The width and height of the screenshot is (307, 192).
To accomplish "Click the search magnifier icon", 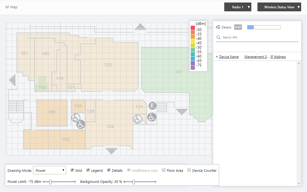I will coord(218,37).
